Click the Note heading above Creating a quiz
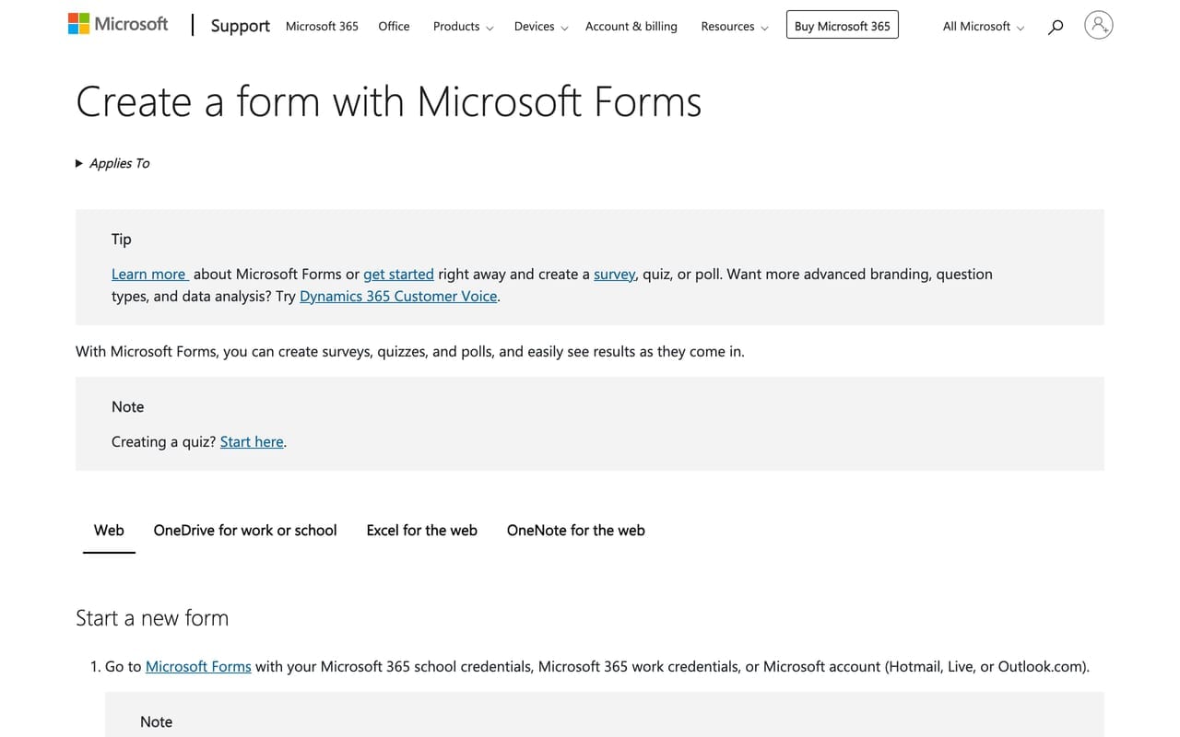 128,406
